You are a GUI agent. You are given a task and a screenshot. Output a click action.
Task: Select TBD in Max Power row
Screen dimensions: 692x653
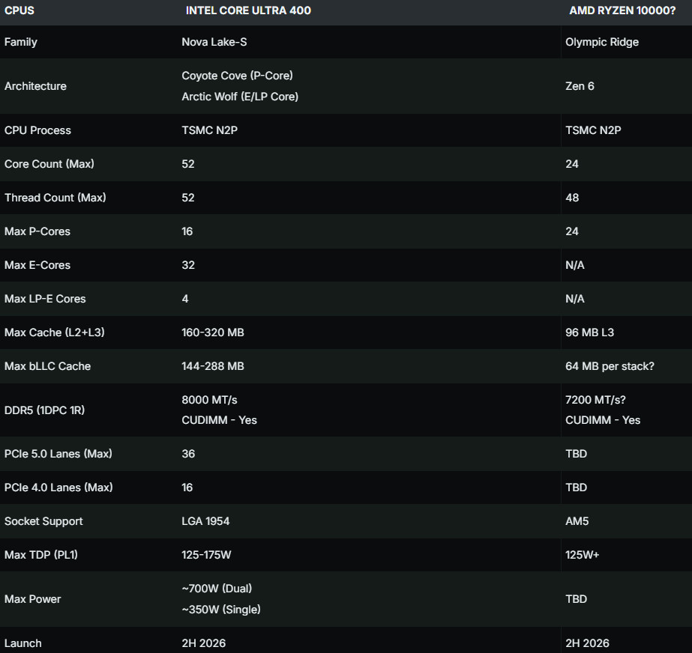(x=576, y=599)
